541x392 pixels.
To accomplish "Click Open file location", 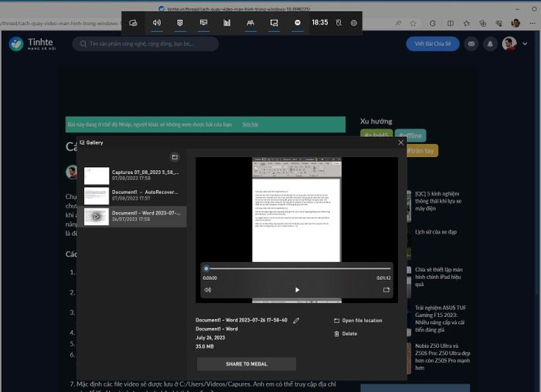I will pos(358,321).
